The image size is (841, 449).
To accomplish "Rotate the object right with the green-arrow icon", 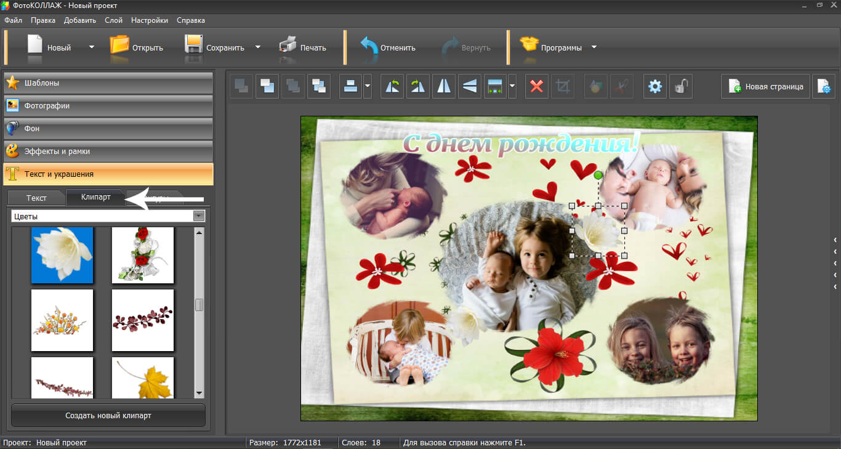I will (418, 86).
